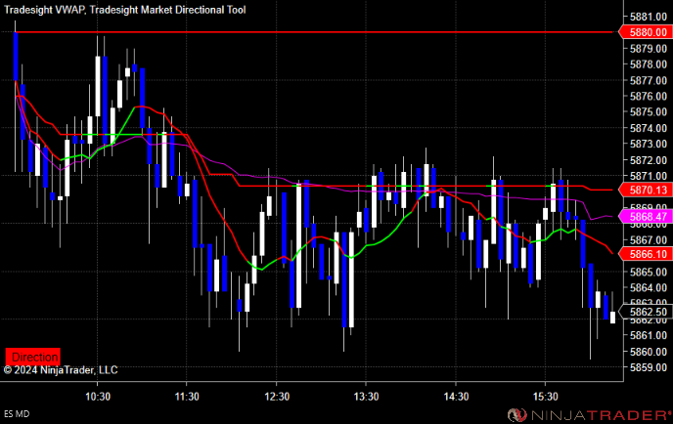Click the 5881.00 price axis label
The width and height of the screenshot is (673, 424).
[x=649, y=17]
